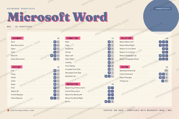Open the shortcutposters.com footer link
Image resolution: width=179 pixels, height=119 pixels.
coord(22,110)
